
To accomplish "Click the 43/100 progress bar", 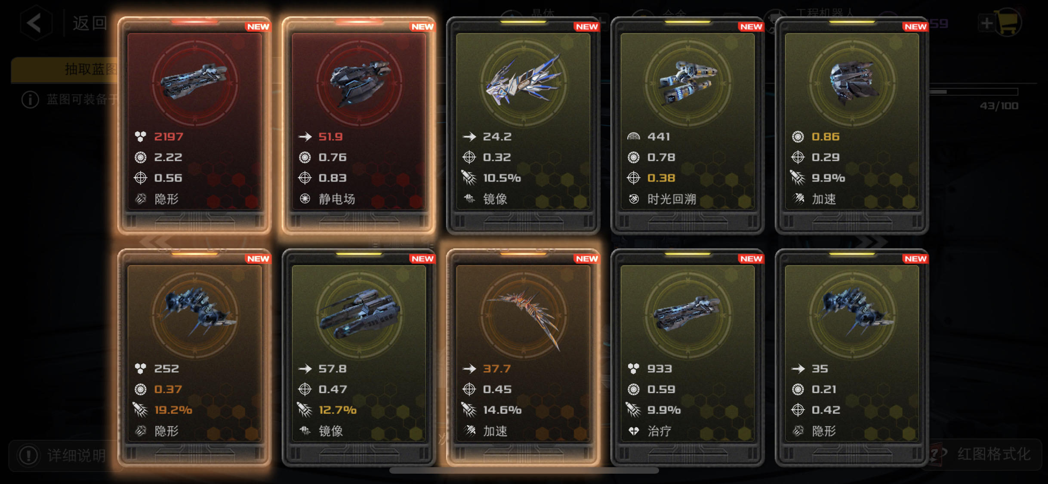I will click(974, 92).
